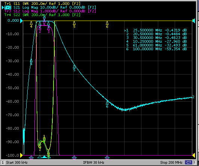This screenshot has height=166, width=199.
Task: Select the Tr4 S22 SWR trace label
Action: tap(42, 15)
